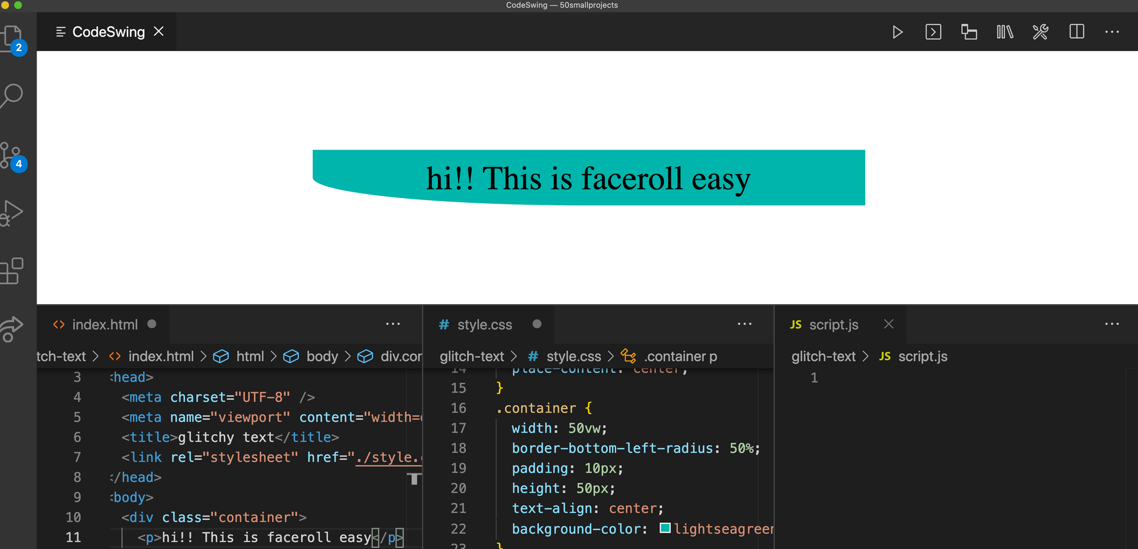
Task: Select the index.html editor tab
Action: (105, 324)
